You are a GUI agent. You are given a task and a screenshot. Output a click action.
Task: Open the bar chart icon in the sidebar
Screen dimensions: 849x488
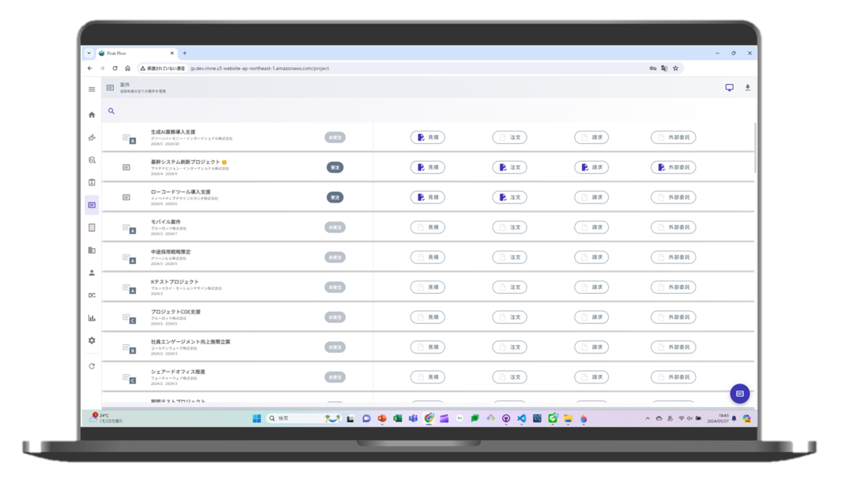point(92,318)
